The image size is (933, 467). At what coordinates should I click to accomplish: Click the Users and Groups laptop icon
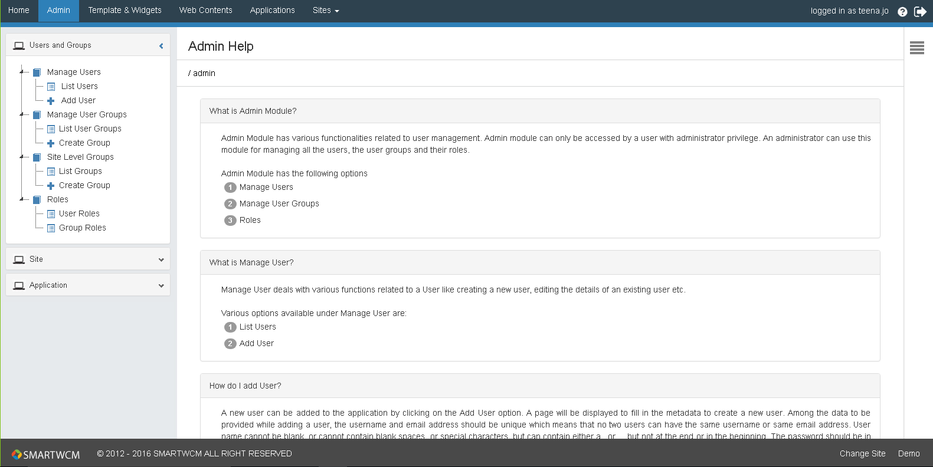click(19, 45)
